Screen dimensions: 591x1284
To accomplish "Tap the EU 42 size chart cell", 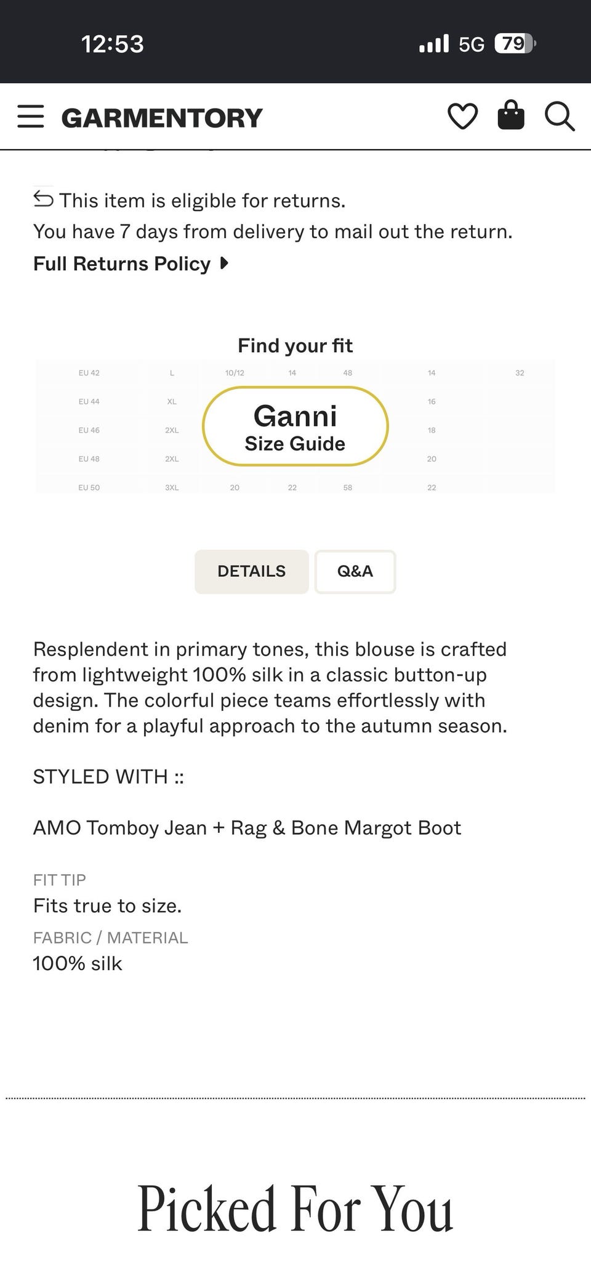I will [x=89, y=372].
